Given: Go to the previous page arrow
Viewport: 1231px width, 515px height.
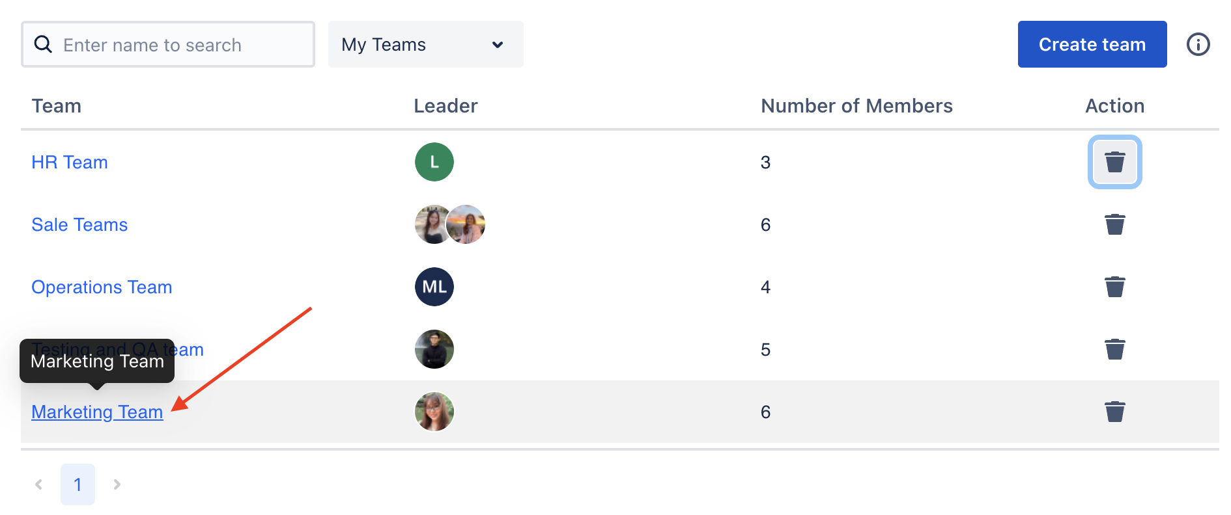Looking at the screenshot, I should 38,484.
